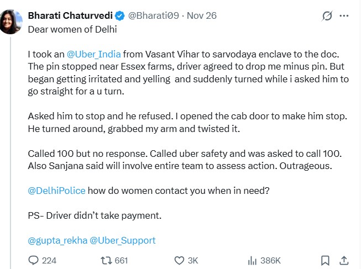Click the reply speech bubble icon

[33, 260]
